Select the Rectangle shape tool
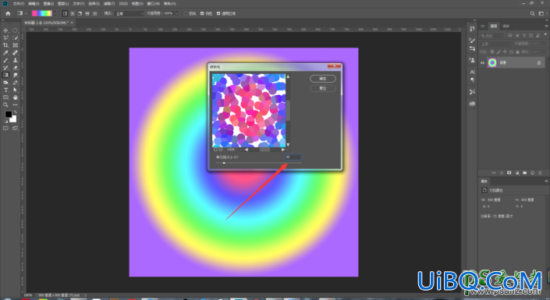The width and height of the screenshot is (550, 300). pos(5,97)
